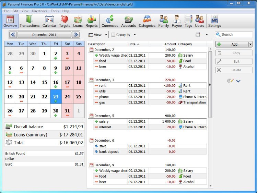258x193 pixels.
Task: Click the Total scales icon
Action: tap(9, 142)
